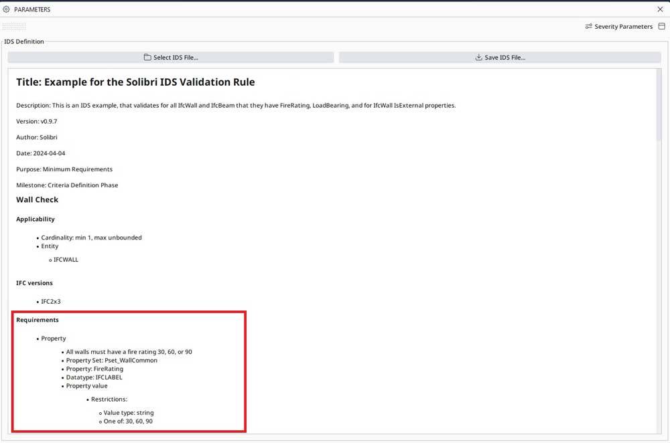
Task: Click the 'Applicability' heading
Action: tap(36, 219)
